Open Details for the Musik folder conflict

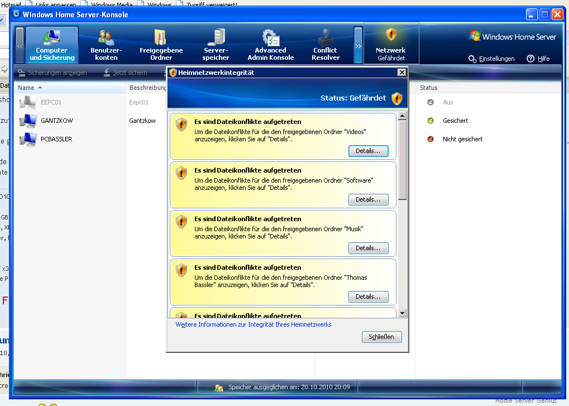click(x=369, y=248)
